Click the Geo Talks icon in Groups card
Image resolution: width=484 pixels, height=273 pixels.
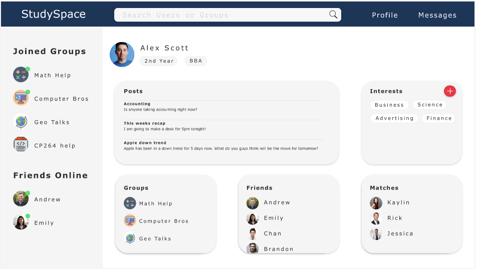tap(130, 238)
